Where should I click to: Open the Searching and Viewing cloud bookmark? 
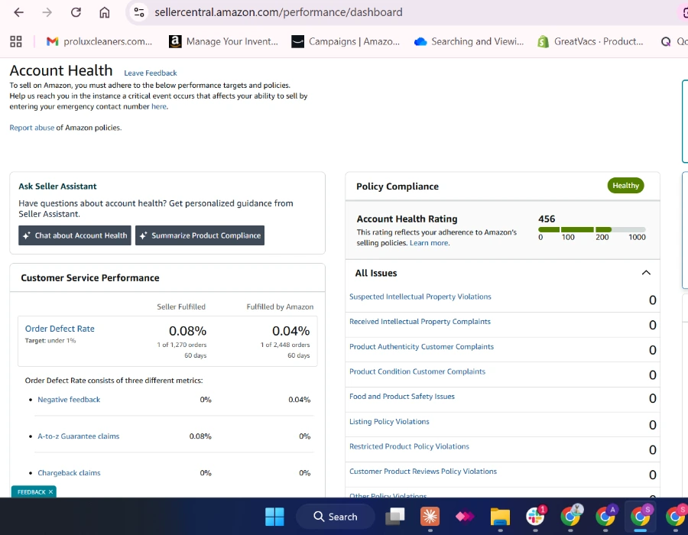click(469, 41)
